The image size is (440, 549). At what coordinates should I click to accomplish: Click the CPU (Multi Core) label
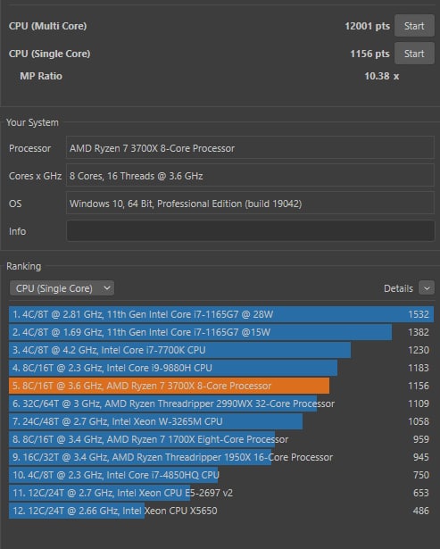tap(47, 26)
